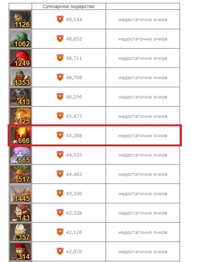The height and width of the screenshot is (262, 215).
Task: Click the dwarf avatar numbered 1353
Action: click(20, 77)
